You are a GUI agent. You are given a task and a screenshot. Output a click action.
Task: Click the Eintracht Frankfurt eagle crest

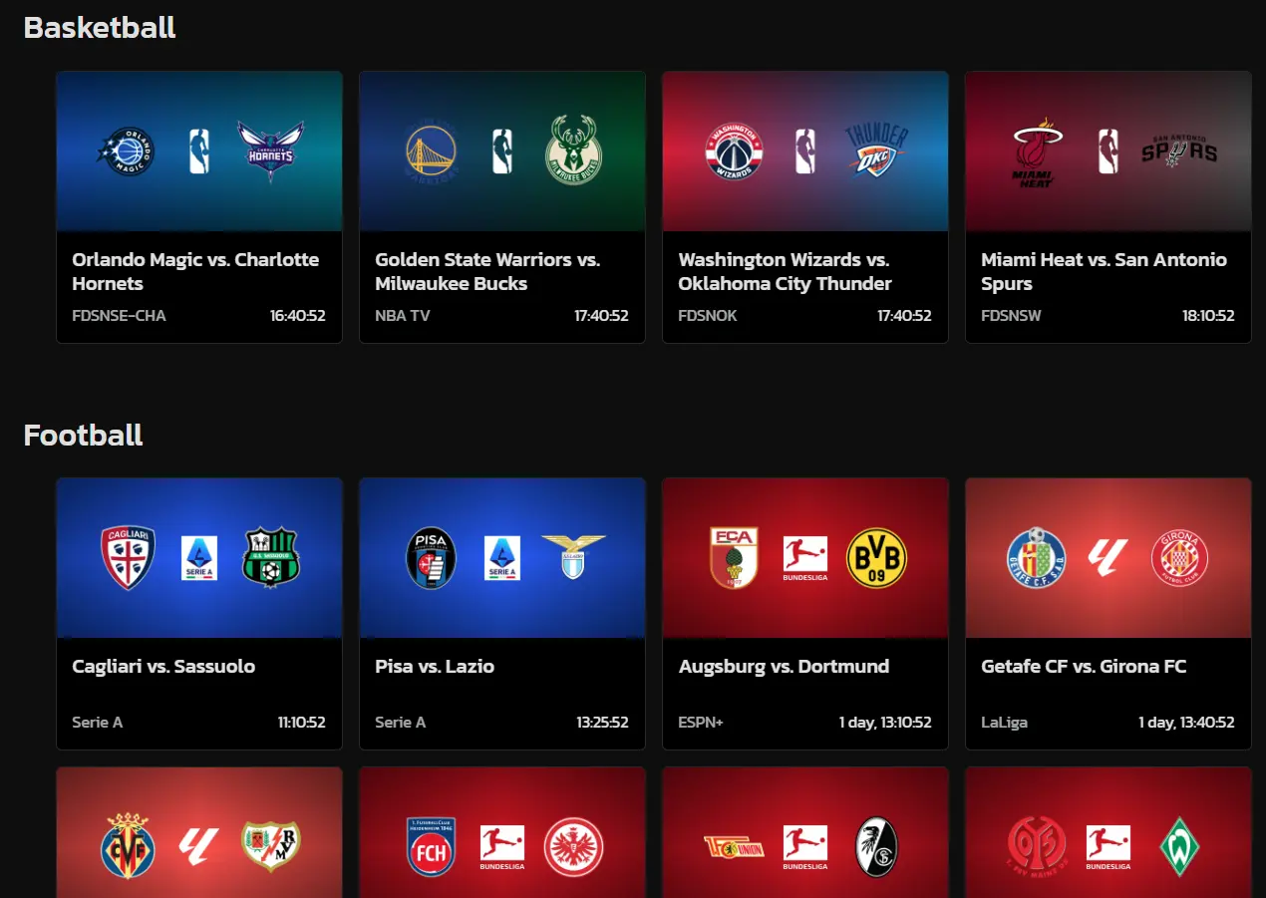573,846
